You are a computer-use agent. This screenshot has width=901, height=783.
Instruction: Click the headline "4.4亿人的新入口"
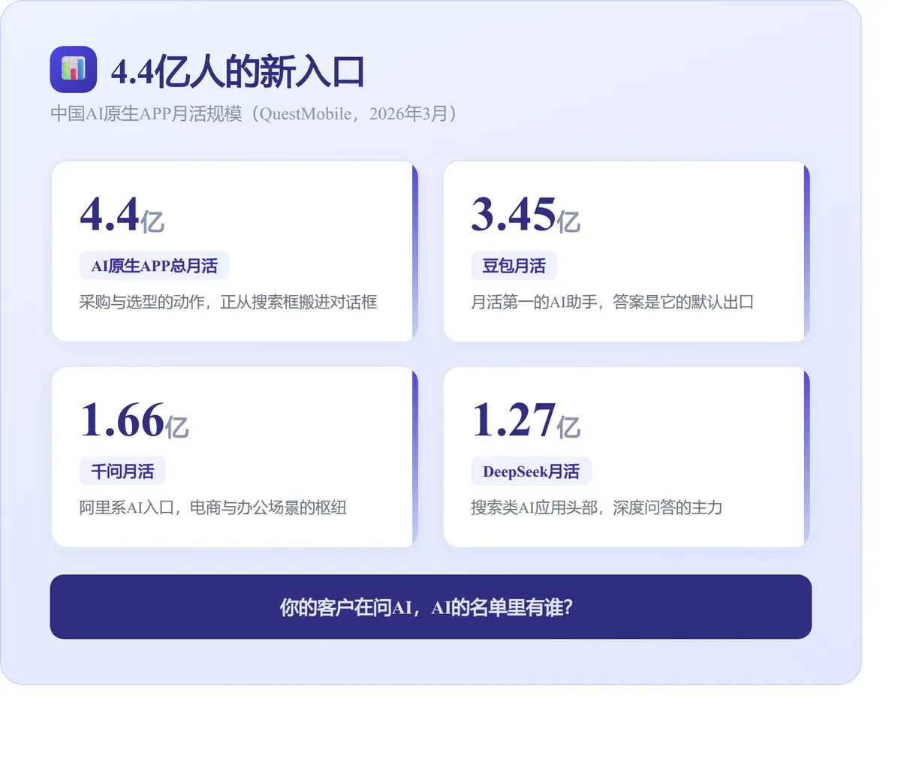pos(237,72)
